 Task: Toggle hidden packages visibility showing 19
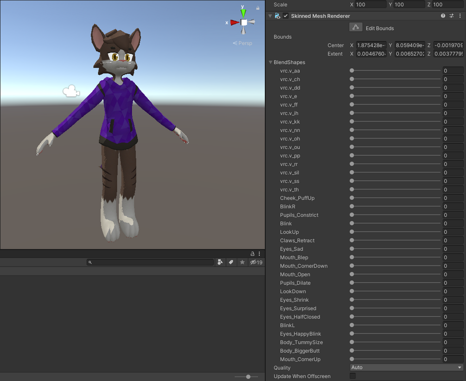(256, 262)
